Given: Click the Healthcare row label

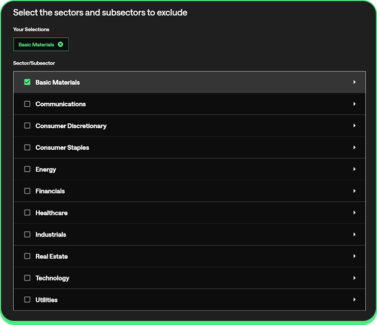Looking at the screenshot, I should [52, 213].
